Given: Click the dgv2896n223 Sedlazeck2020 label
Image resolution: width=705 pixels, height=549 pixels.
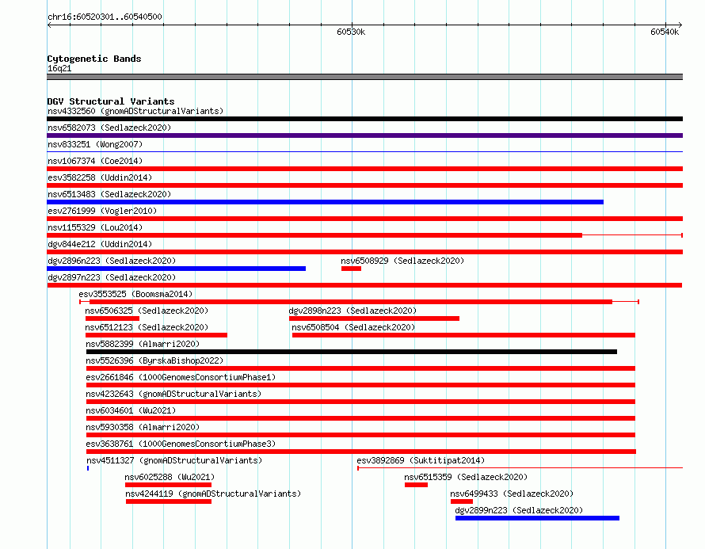Looking at the screenshot, I should pos(112,261).
